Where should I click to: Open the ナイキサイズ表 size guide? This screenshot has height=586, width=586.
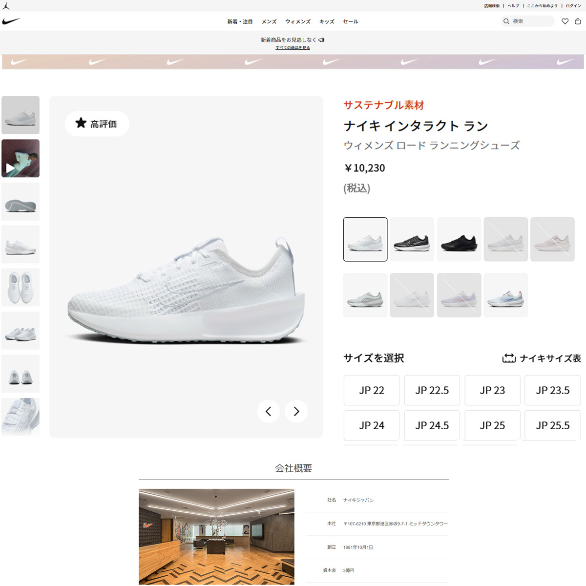click(x=542, y=358)
